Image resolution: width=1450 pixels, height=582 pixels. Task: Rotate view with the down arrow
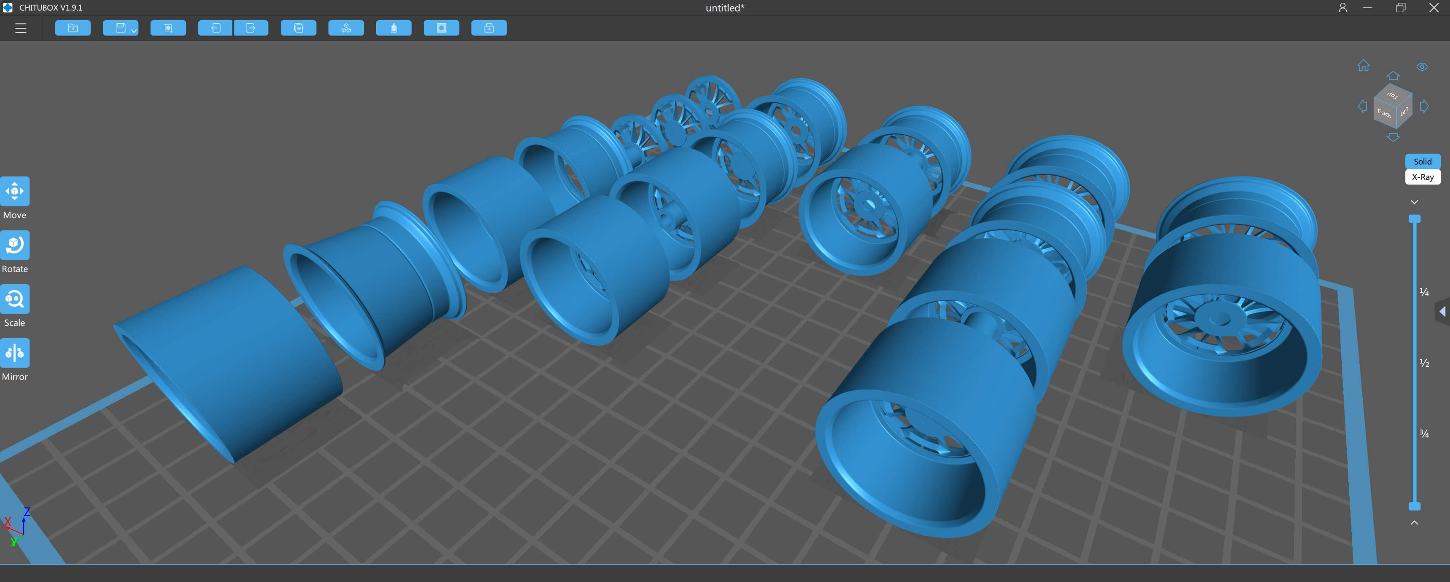click(1393, 137)
